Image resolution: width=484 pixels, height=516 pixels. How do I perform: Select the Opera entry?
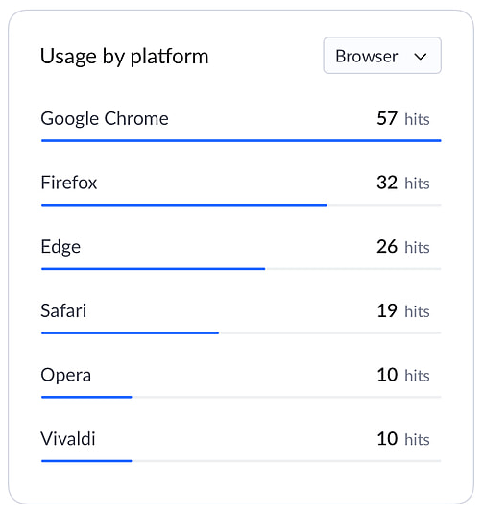[65, 375]
